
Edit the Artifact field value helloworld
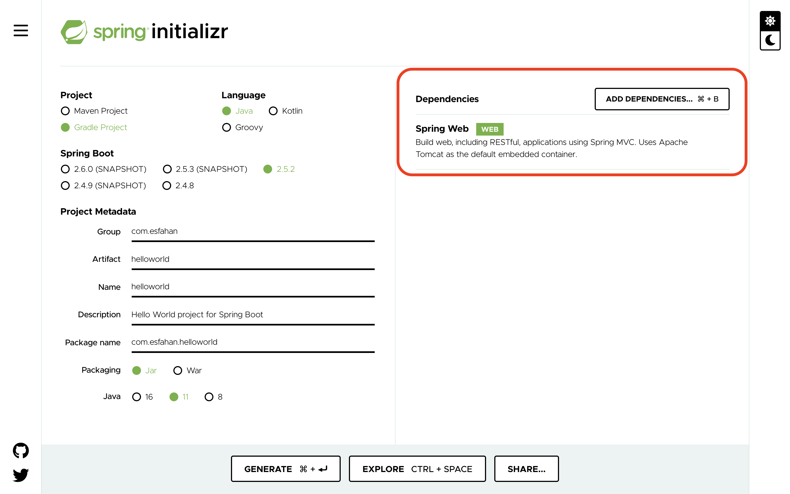(251, 259)
